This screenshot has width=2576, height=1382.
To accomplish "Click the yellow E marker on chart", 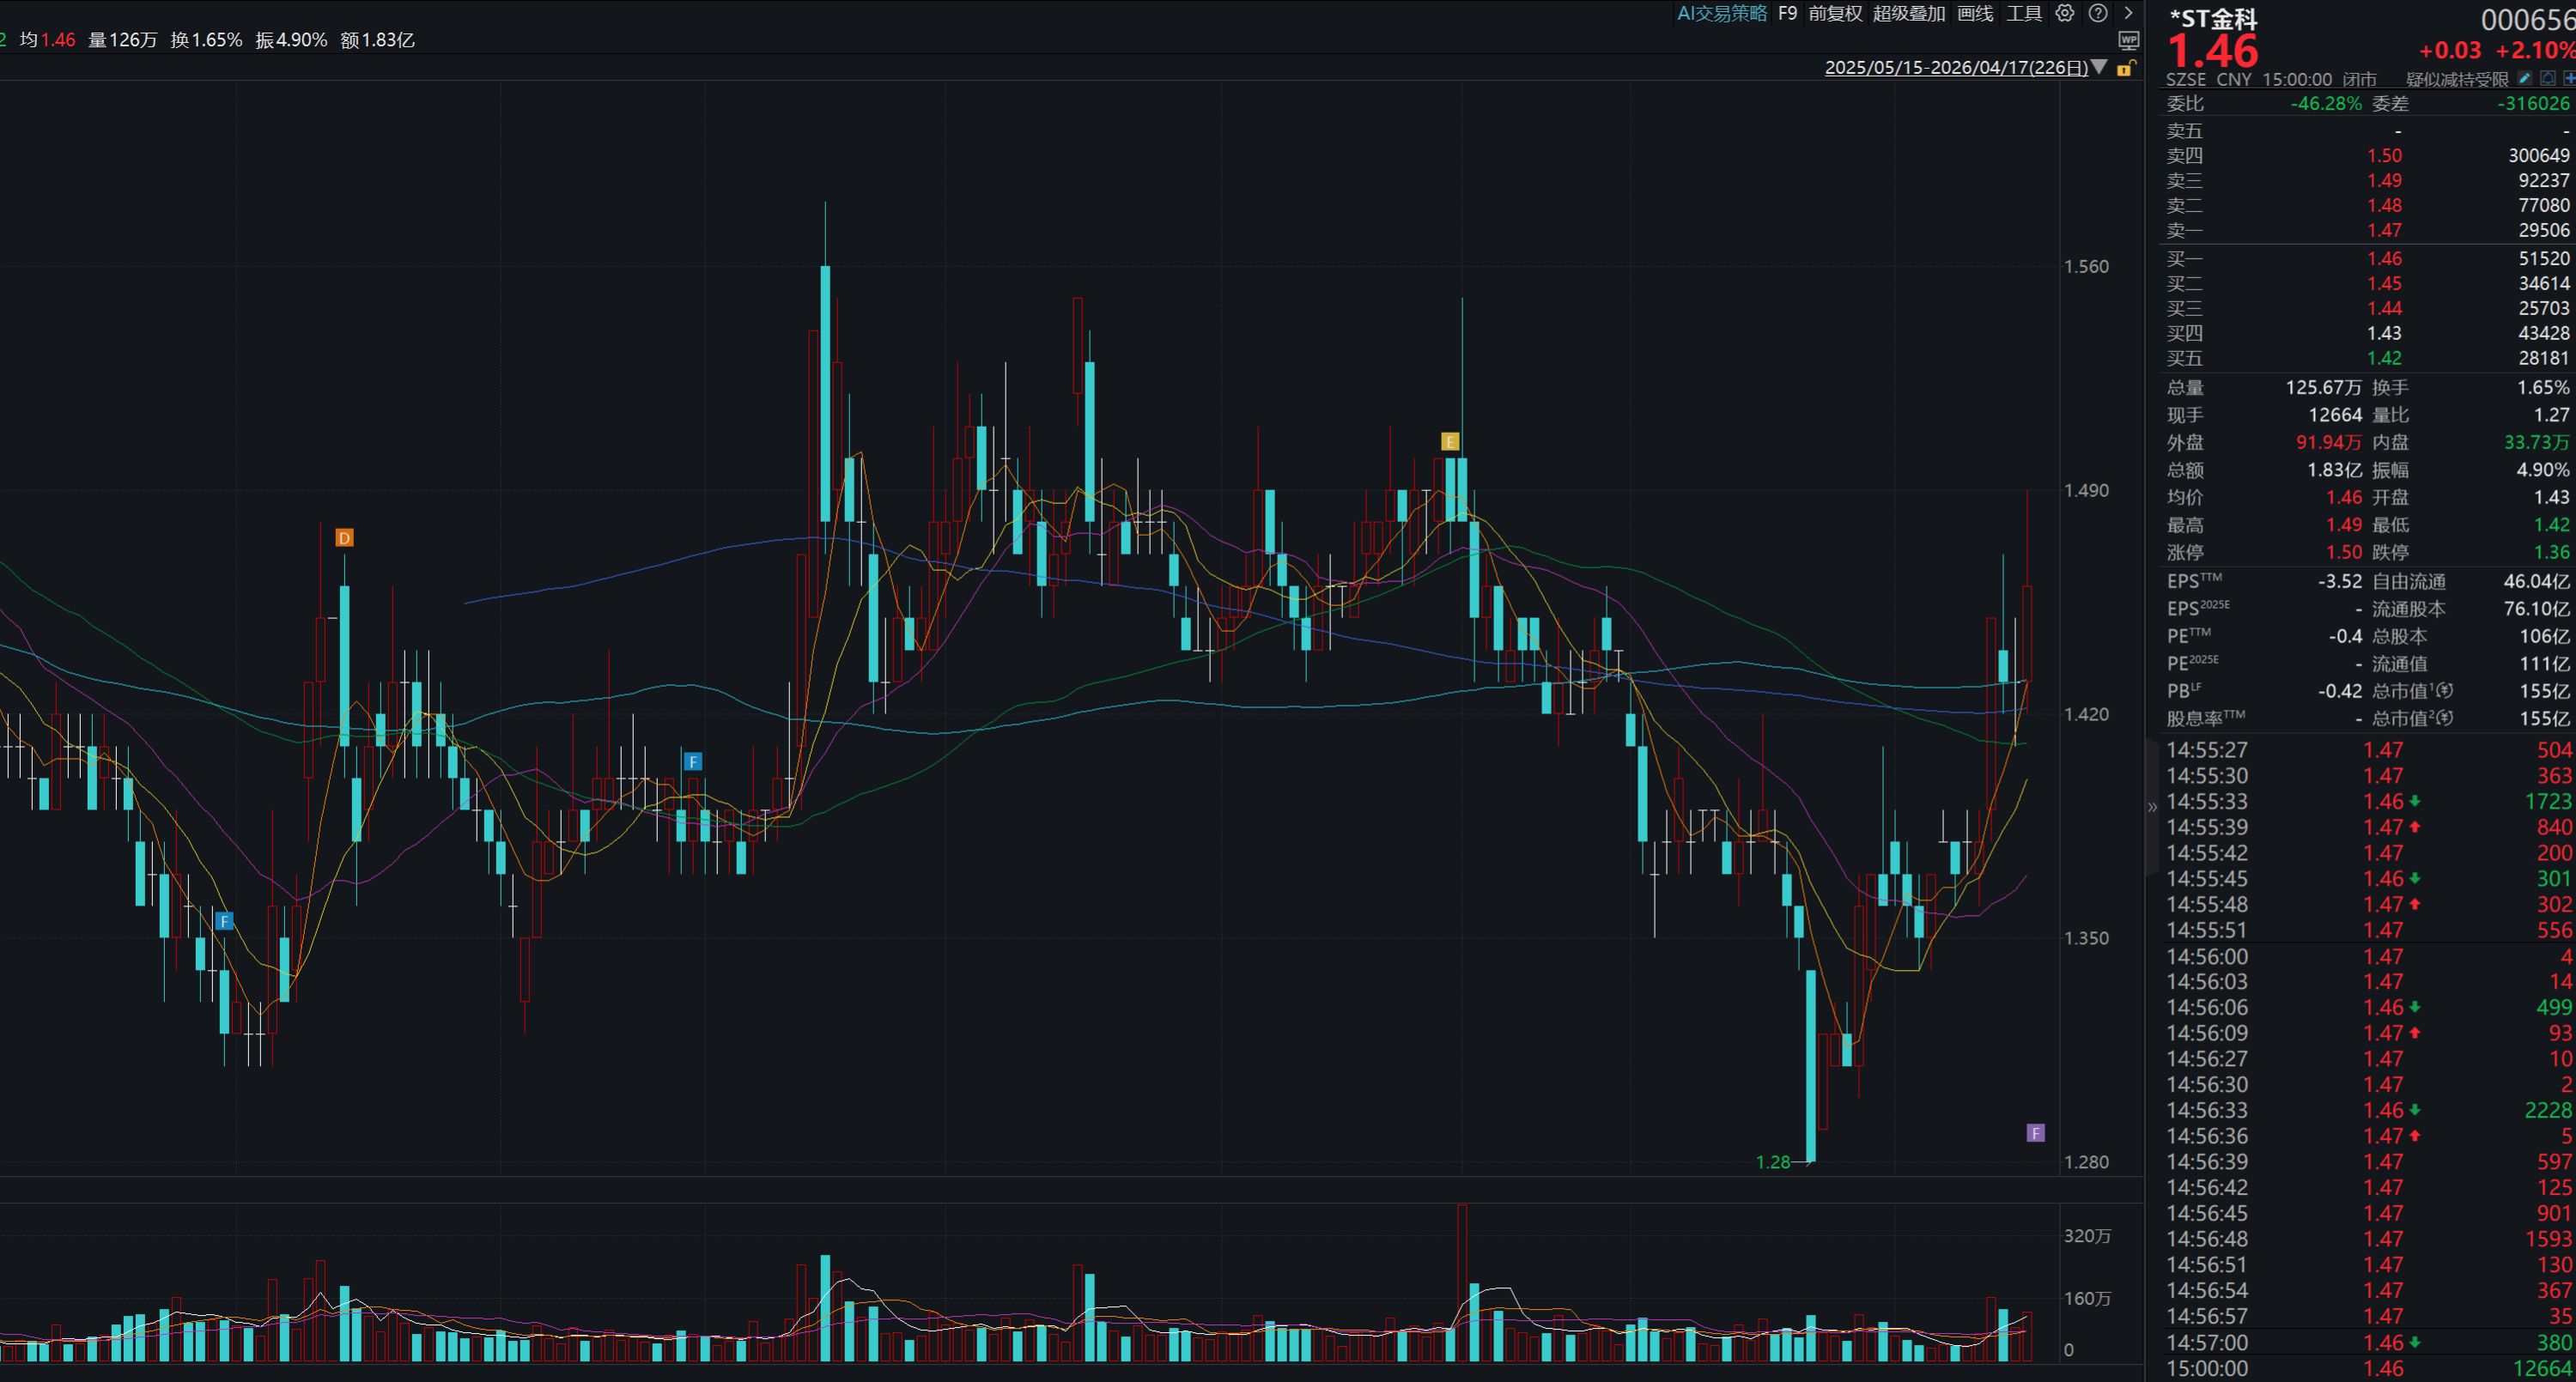I will [1450, 441].
